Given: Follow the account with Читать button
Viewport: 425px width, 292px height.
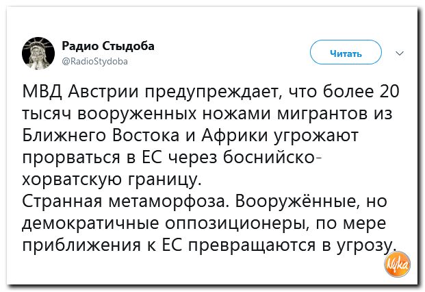Looking at the screenshot, I should (346, 52).
